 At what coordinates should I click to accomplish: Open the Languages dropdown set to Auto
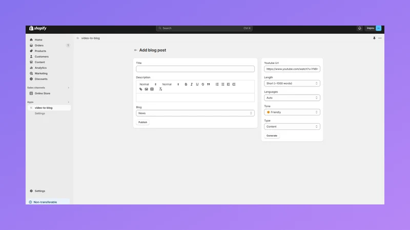292,98
